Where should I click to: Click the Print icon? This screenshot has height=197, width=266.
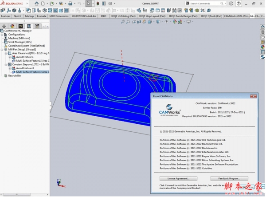(x=70, y=4)
